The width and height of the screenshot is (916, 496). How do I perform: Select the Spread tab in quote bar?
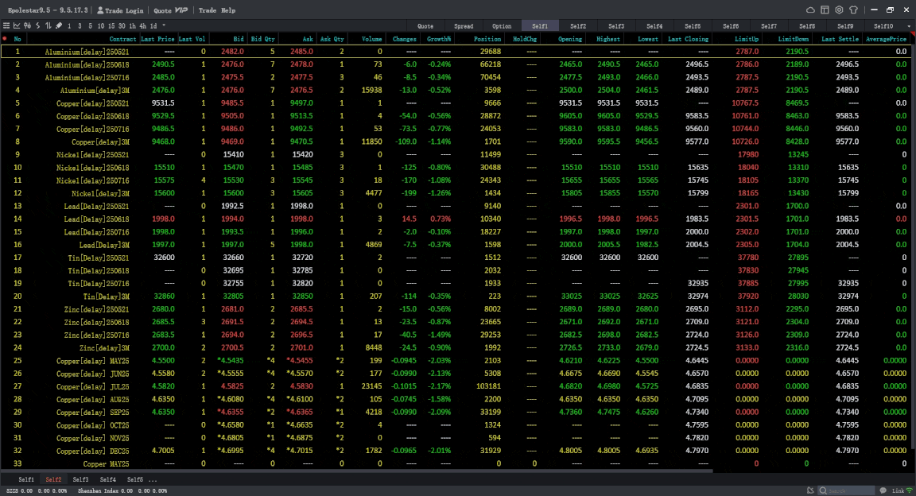464,25
